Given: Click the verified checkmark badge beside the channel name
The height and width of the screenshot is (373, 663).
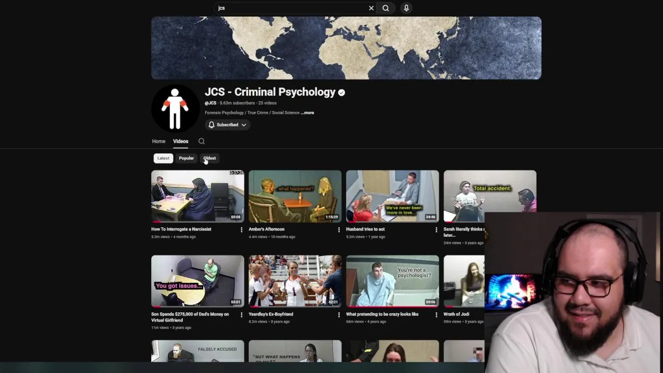Looking at the screenshot, I should (341, 92).
